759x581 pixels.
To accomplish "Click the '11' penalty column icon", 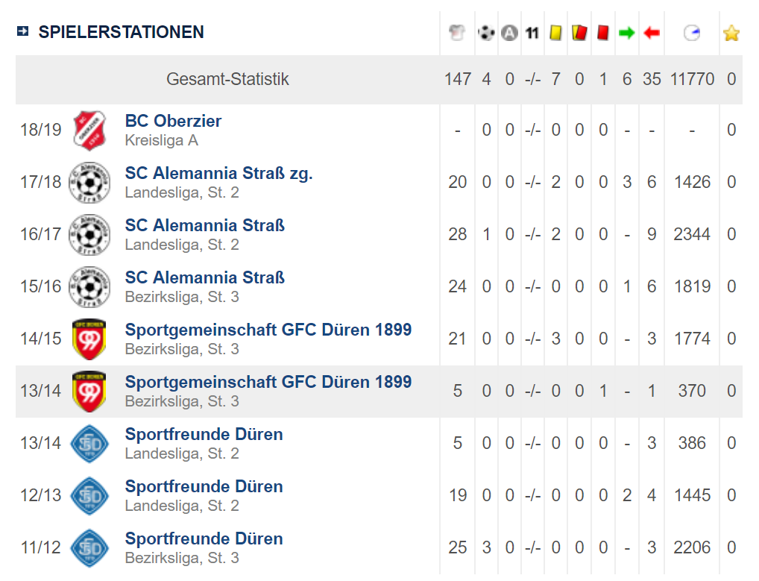I will pyautogui.click(x=532, y=33).
